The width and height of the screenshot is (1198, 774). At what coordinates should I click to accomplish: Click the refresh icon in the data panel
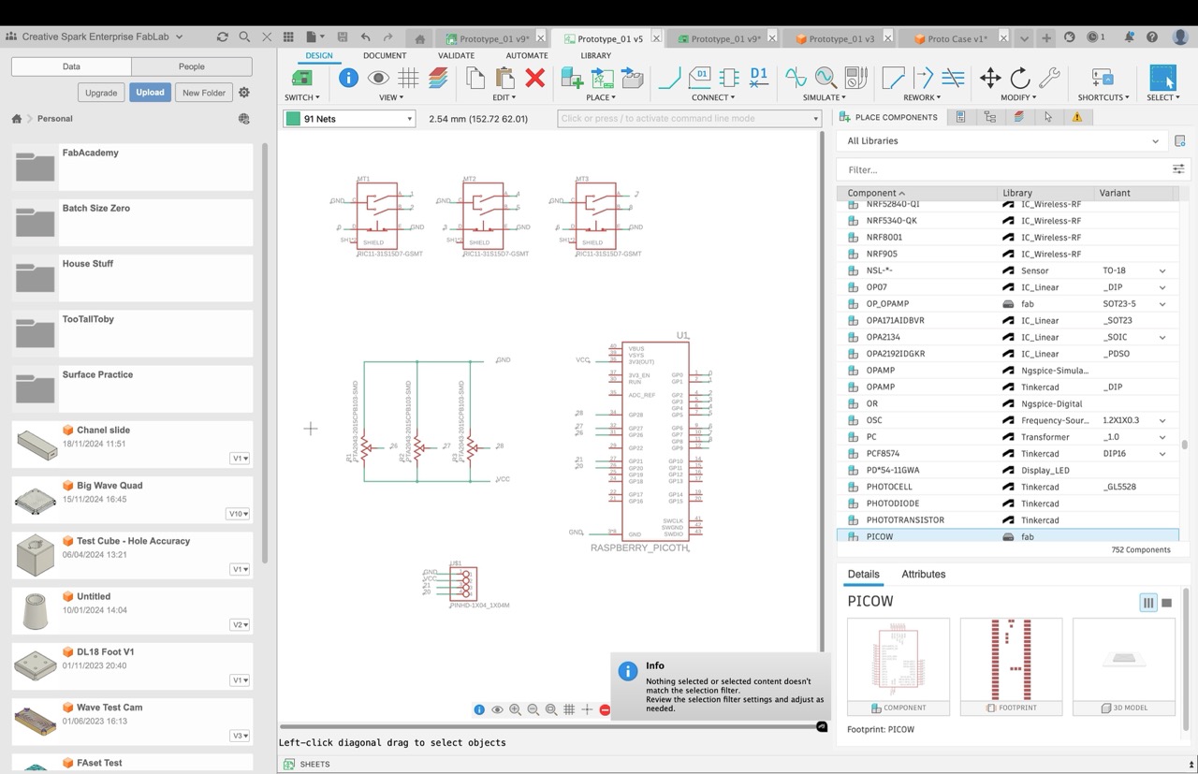[x=222, y=37]
